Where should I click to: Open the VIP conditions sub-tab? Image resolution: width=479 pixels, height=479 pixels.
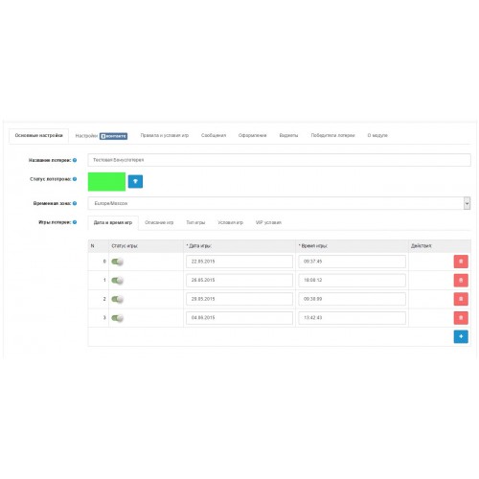(x=268, y=222)
